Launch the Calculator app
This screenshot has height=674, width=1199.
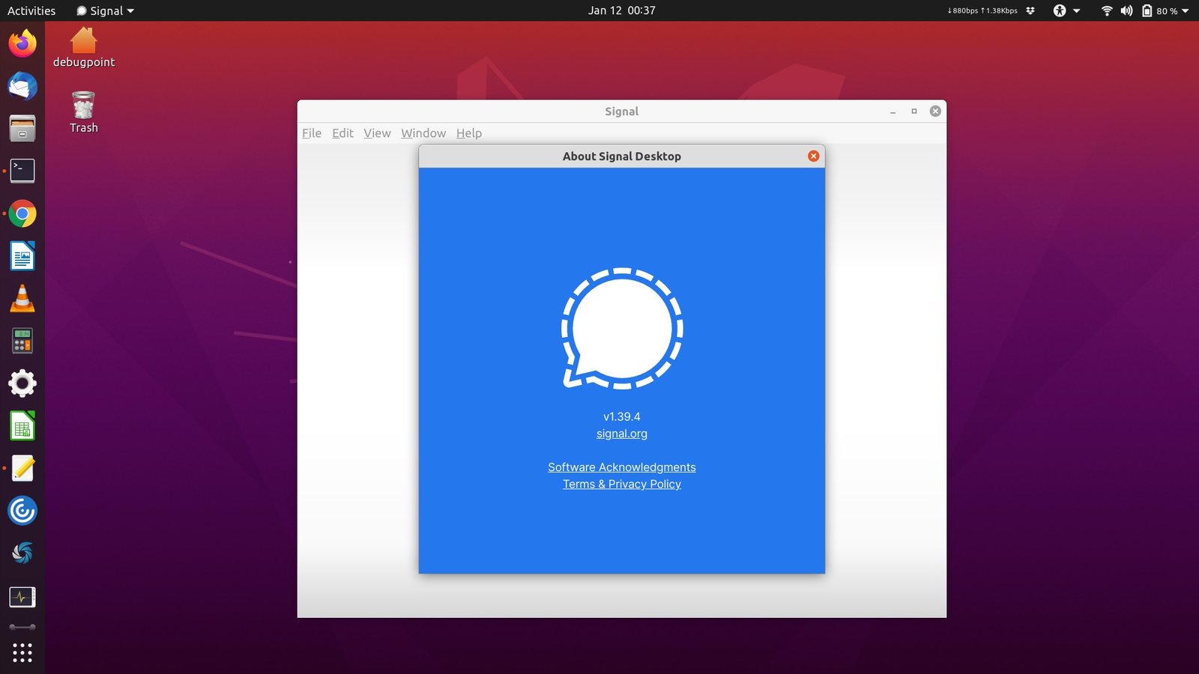pyautogui.click(x=22, y=341)
